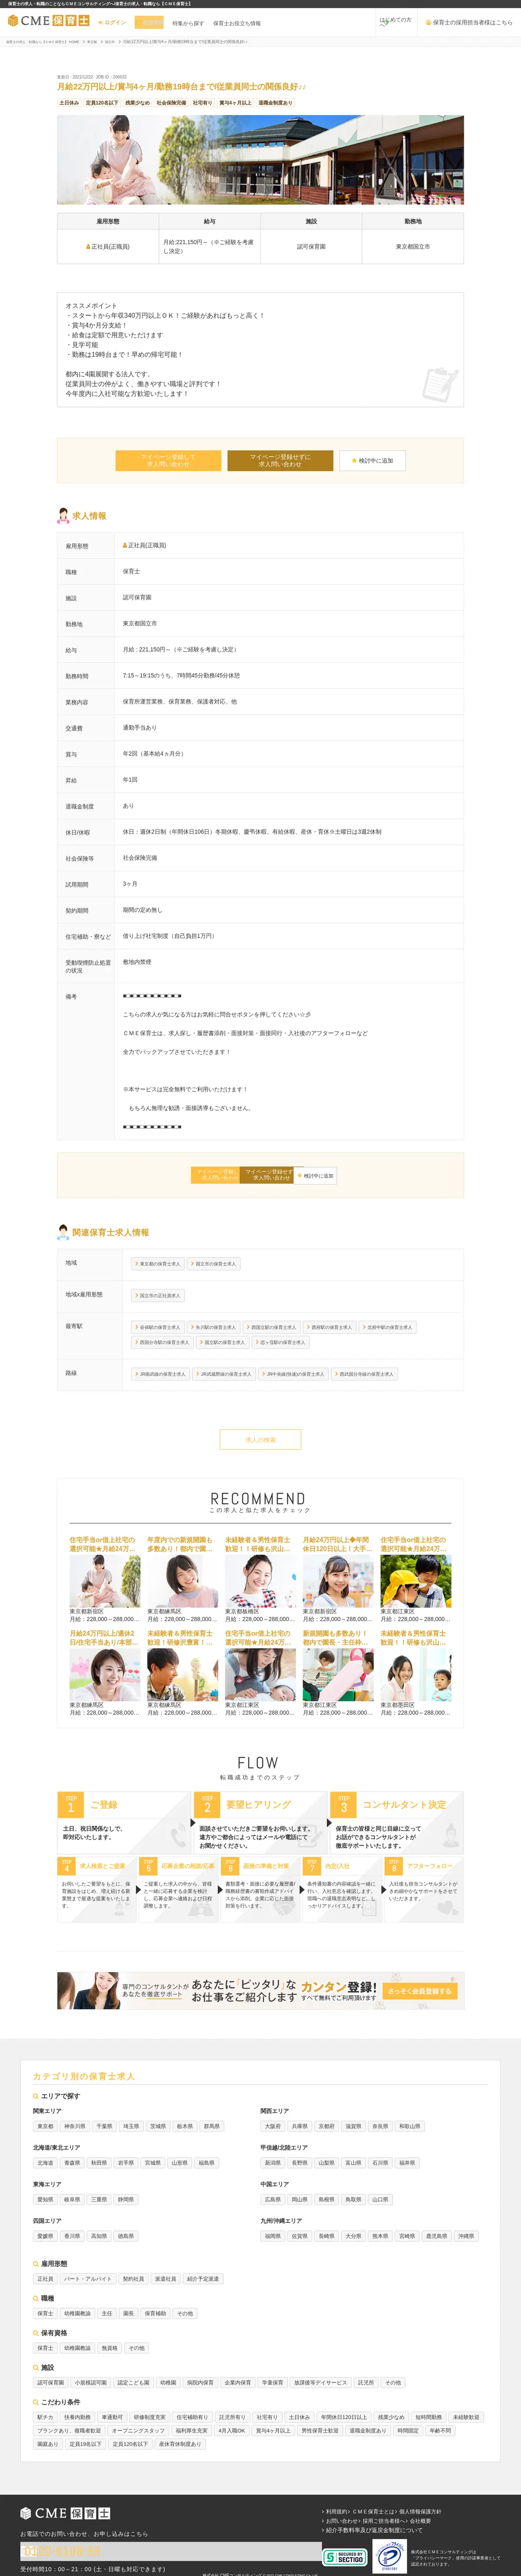Select 認定こども園 facility tag
This screenshot has width=521, height=2576.
pos(133,2383)
